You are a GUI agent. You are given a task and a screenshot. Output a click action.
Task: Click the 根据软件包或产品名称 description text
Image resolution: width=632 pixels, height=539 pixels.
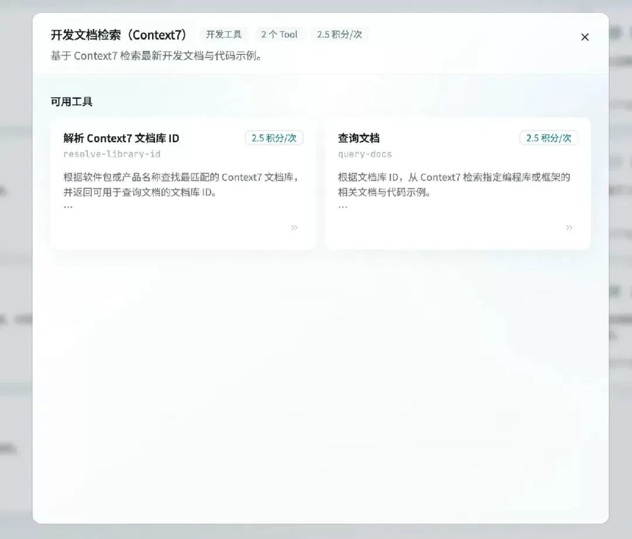(181, 184)
